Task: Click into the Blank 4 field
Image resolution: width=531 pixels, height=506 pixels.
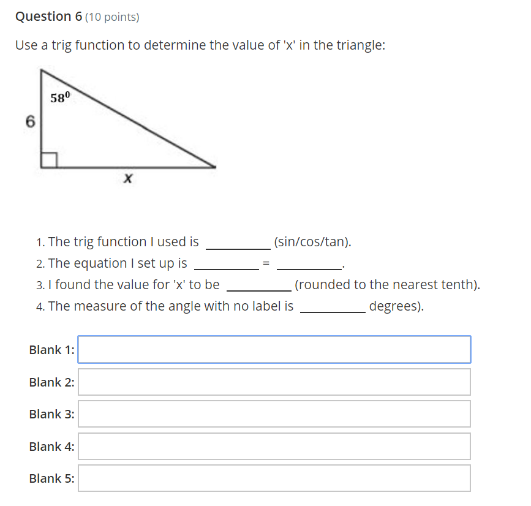Action: pos(274,447)
